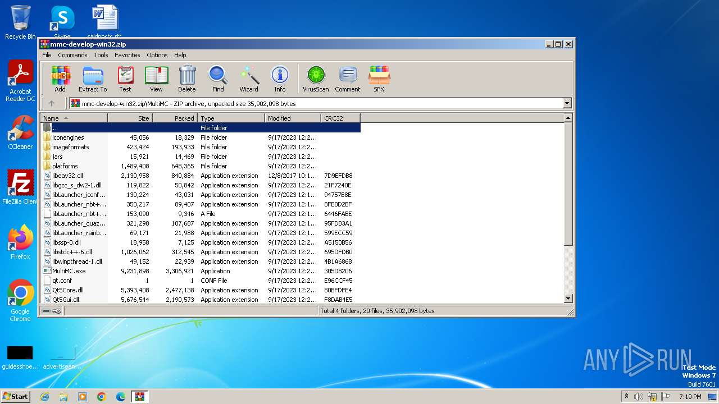
Task: Launch CCleaner from desktop
Action: [x=20, y=133]
